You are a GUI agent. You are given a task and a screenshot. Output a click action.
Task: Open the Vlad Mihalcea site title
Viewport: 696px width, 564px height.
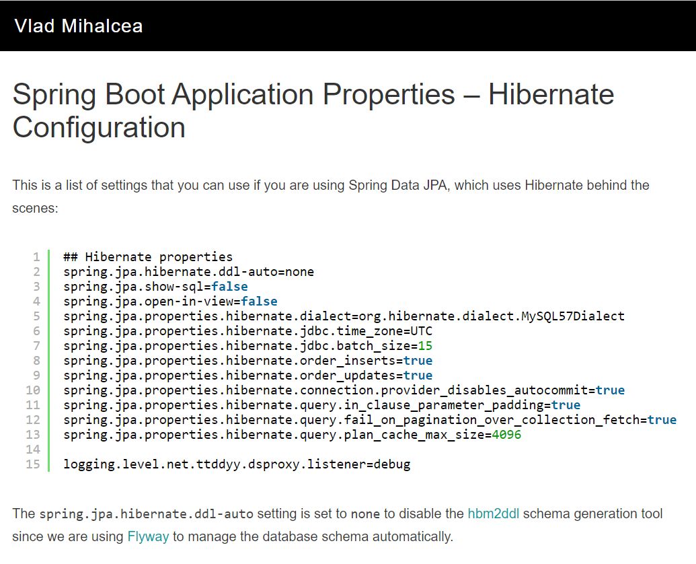79,26
